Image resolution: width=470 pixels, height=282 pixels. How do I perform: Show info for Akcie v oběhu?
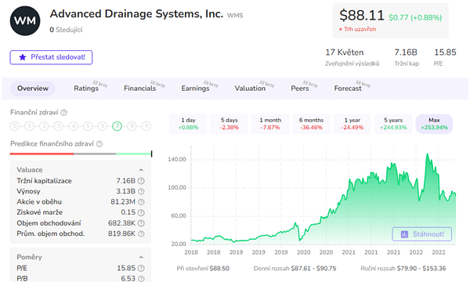click(x=141, y=202)
